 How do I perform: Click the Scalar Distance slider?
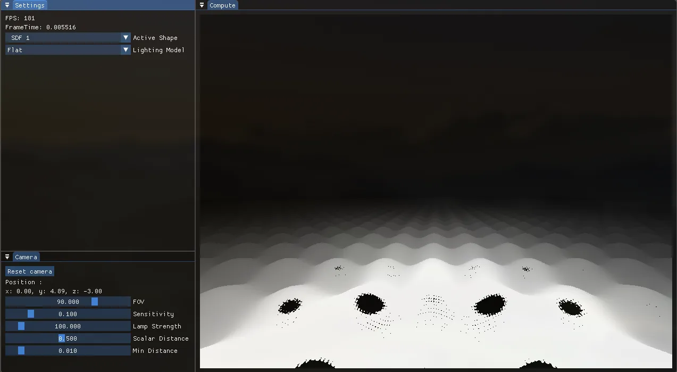[68, 338]
